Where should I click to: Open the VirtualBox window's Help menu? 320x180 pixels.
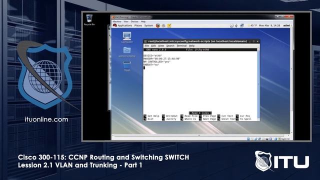pos(143,21)
